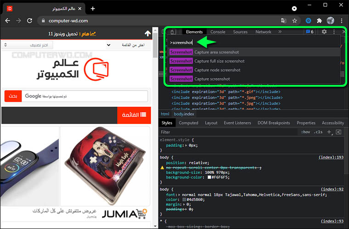Open Chrome three-dot menu
This screenshot has width=349, height=229.
coord(342,21)
